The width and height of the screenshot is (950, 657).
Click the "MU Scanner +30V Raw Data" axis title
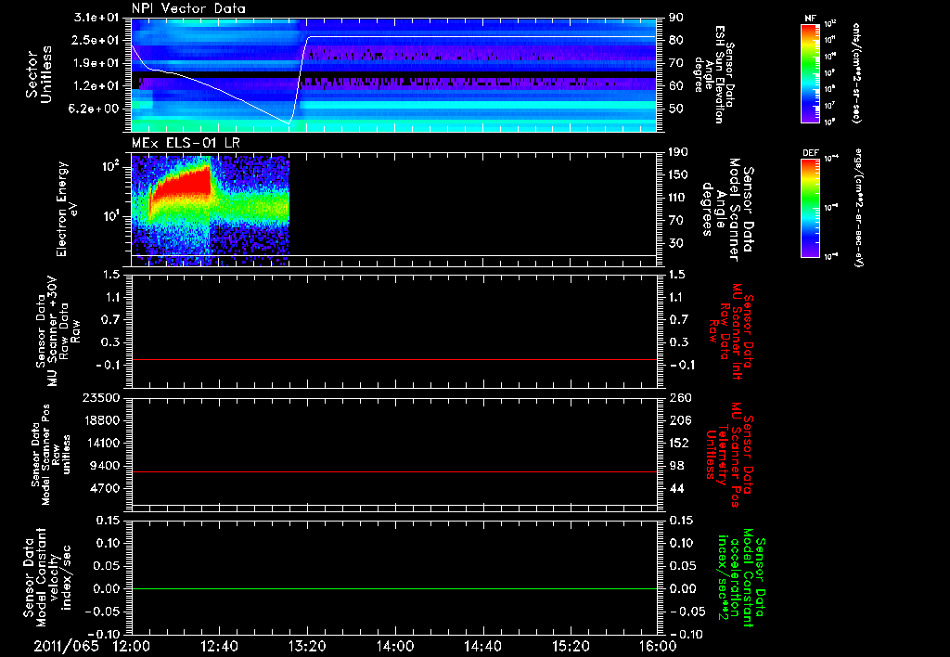[58, 331]
